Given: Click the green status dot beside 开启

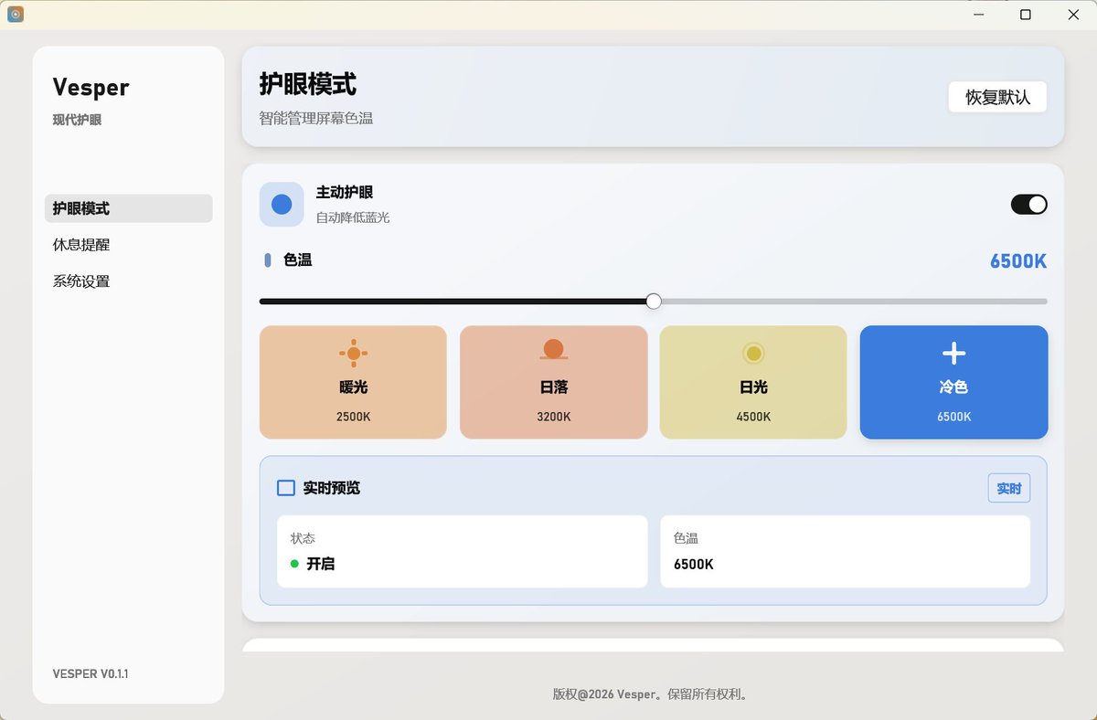Looking at the screenshot, I should (294, 564).
